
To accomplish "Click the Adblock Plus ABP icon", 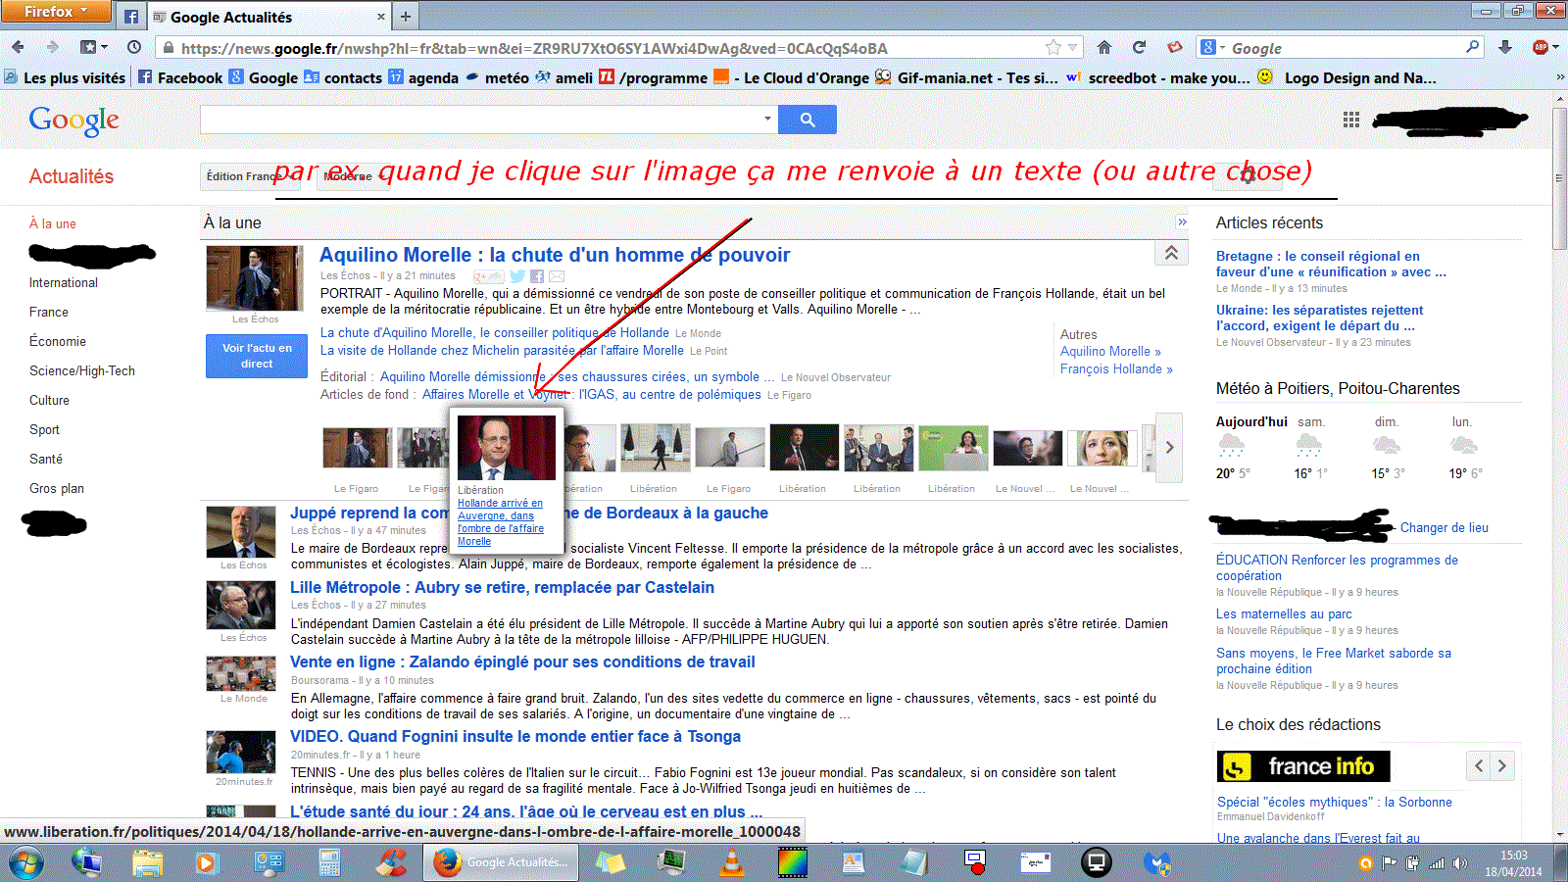I will (1541, 47).
